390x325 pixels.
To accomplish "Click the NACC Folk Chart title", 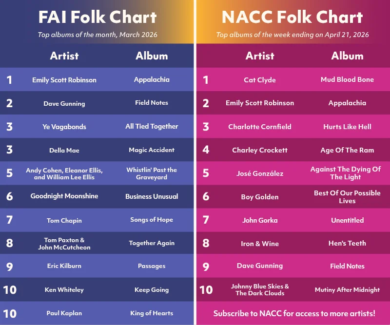I will click(292, 17).
